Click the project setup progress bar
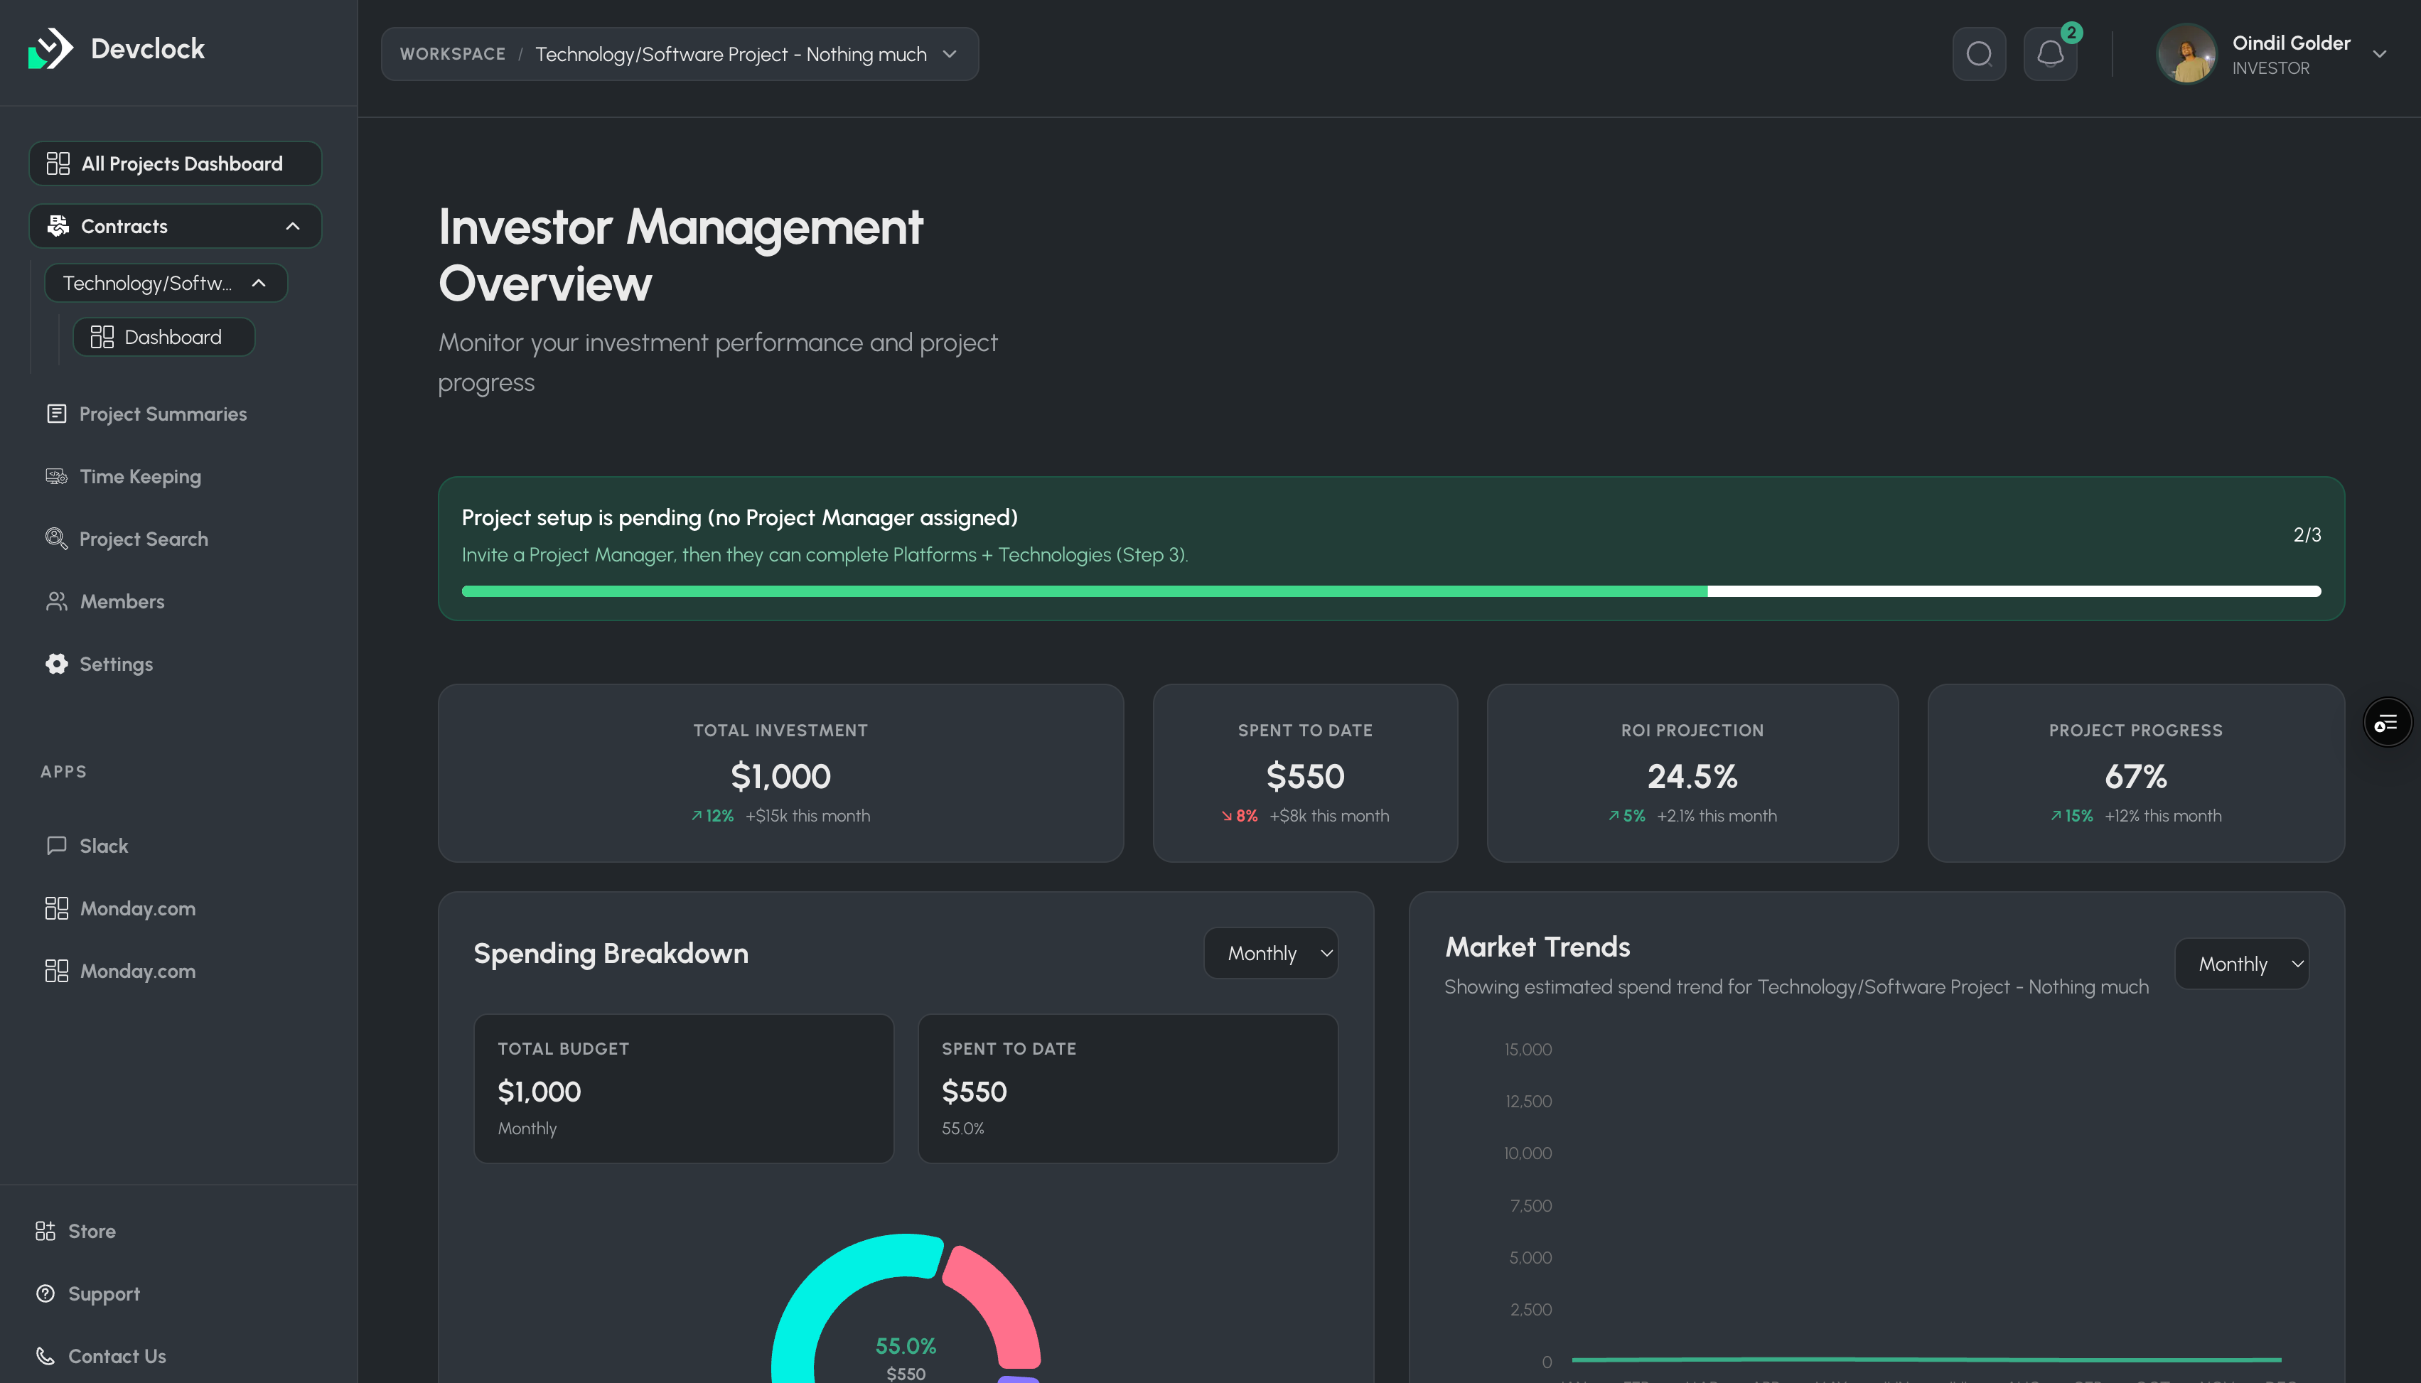Image resolution: width=2421 pixels, height=1383 pixels. tap(1390, 591)
